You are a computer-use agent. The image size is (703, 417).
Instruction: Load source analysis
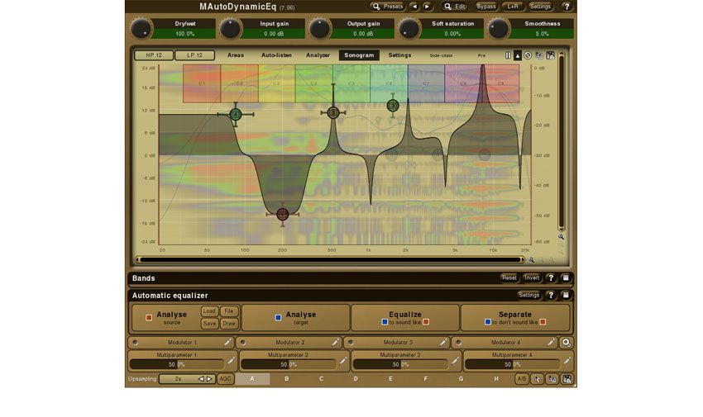coord(209,311)
